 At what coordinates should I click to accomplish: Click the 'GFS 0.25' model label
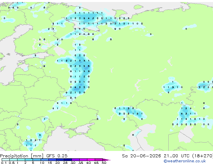tap(57, 156)
